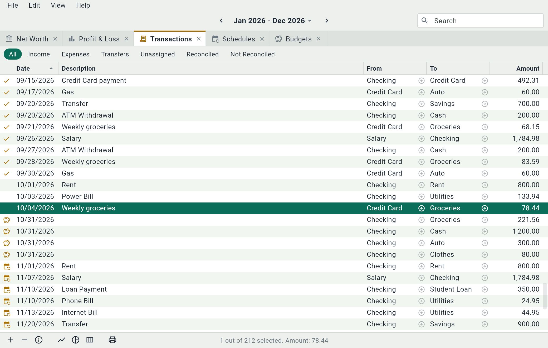Filter by Not Reconciled
This screenshot has height=348, width=548.
253,54
